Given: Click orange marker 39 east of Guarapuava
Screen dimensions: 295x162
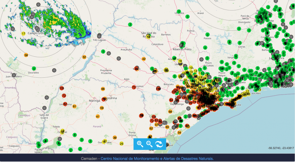Looking at the screenshot, I should [x=115, y=138].
